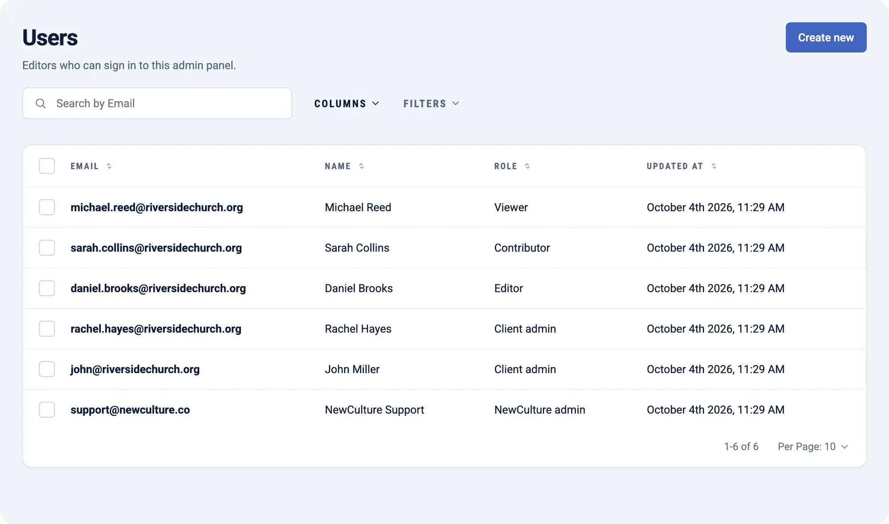Focus the Search by Email field
The height and width of the screenshot is (524, 889).
pyautogui.click(x=157, y=104)
